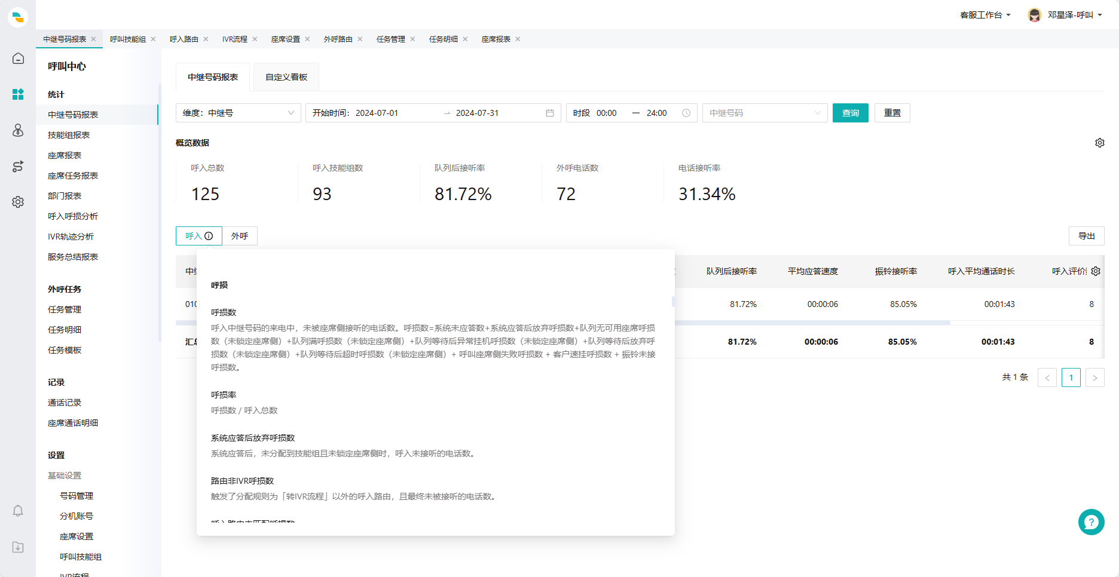Open the 邓星泽-呼叫 user menu
Image resolution: width=1119 pixels, height=577 pixels.
coord(1075,15)
